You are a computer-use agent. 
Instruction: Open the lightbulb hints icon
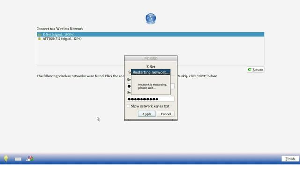pyautogui.click(x=6, y=159)
